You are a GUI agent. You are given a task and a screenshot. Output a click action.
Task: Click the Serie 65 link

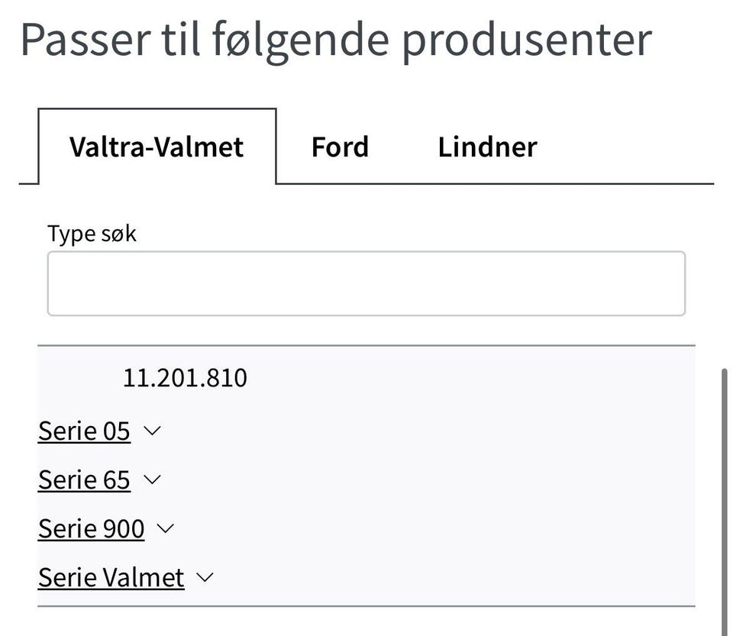click(84, 480)
